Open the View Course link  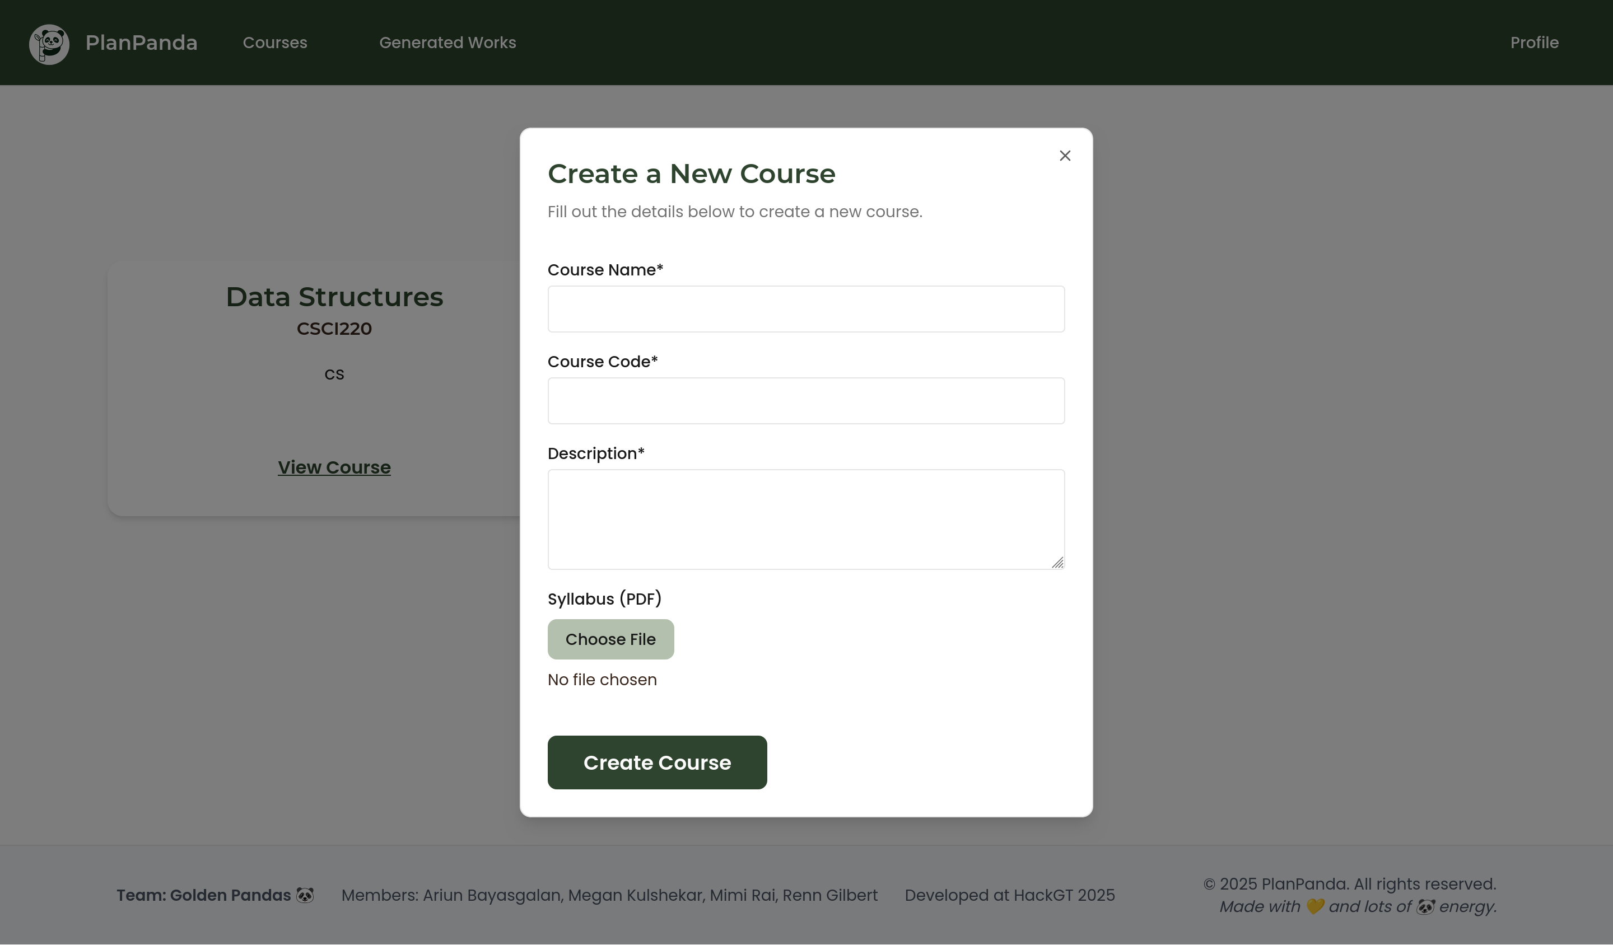334,467
